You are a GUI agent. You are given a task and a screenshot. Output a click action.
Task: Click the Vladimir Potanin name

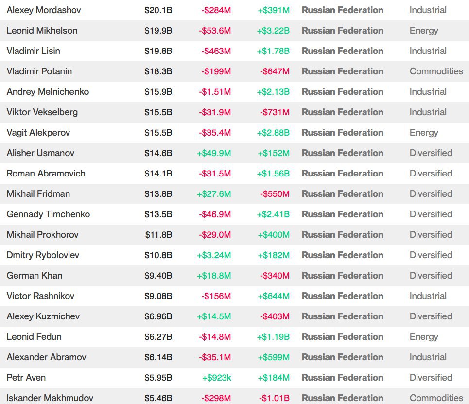[39, 71]
